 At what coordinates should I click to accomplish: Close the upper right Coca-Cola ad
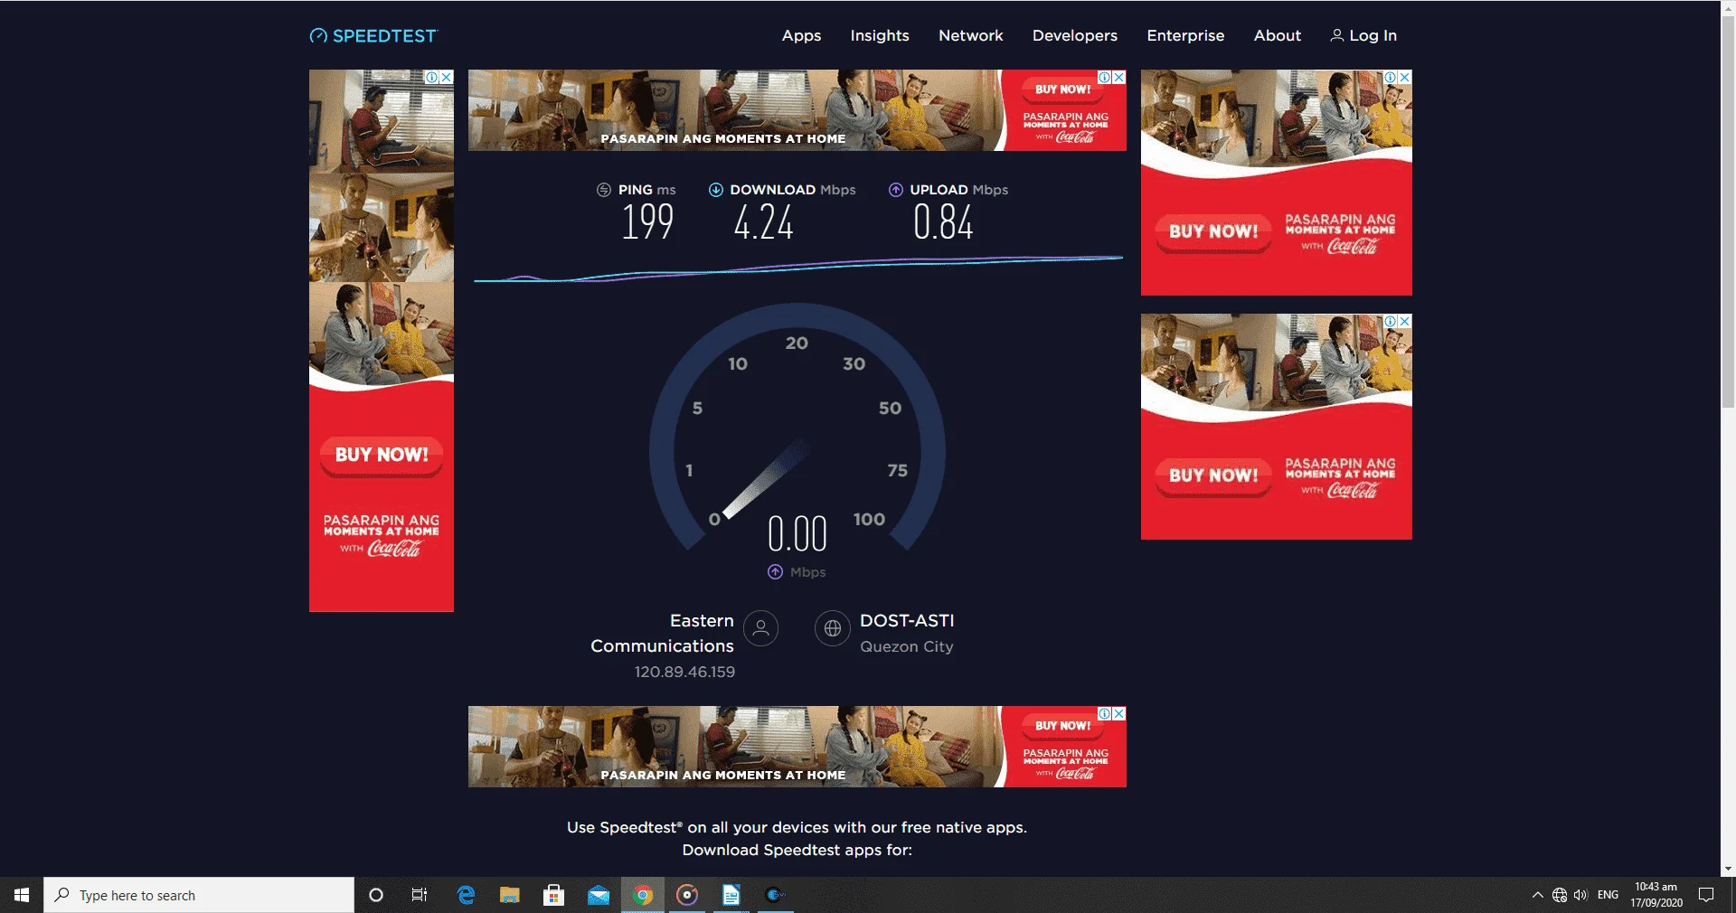(x=1405, y=78)
